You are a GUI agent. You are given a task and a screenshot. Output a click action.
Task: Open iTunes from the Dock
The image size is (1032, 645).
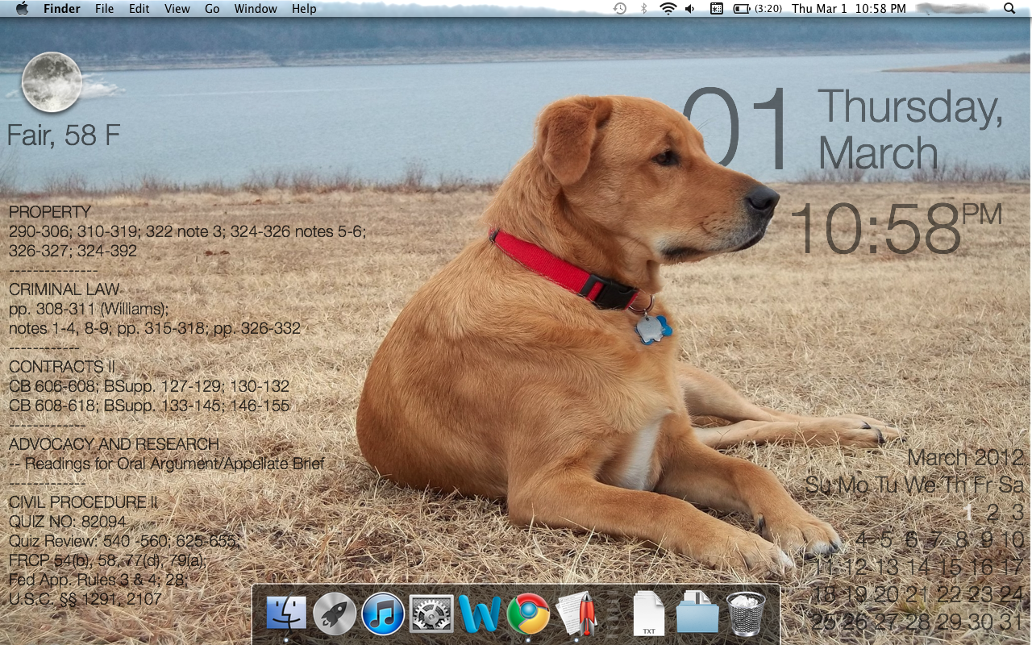tap(382, 614)
